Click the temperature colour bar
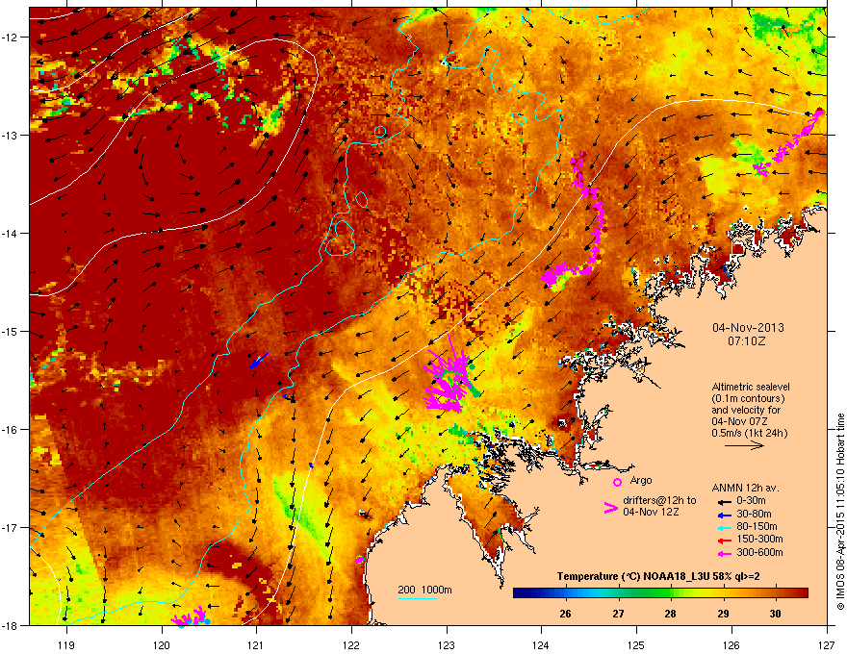The width and height of the screenshot is (847, 654). tap(660, 593)
